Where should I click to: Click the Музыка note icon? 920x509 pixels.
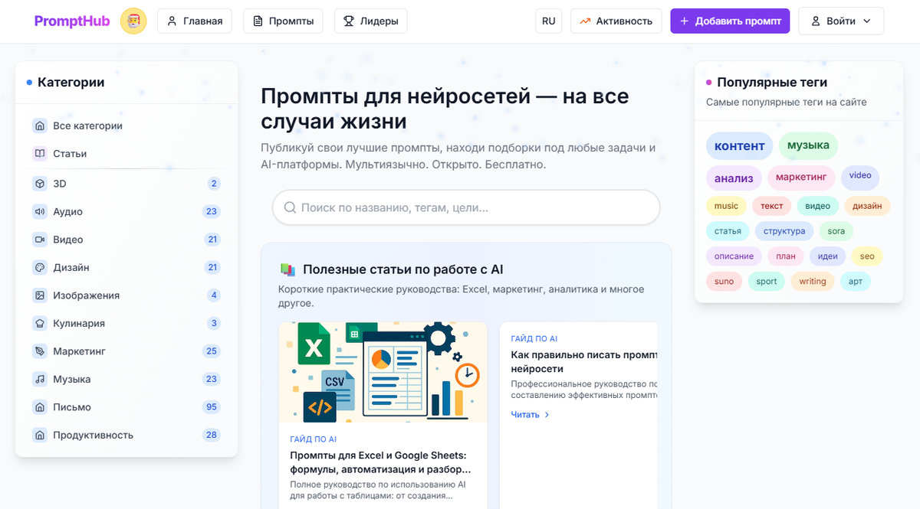[40, 379]
